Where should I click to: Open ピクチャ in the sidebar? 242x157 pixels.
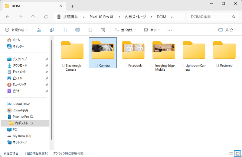15,78
